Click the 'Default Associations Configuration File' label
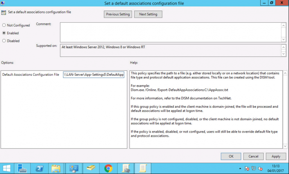289x174 pixels. (30, 75)
